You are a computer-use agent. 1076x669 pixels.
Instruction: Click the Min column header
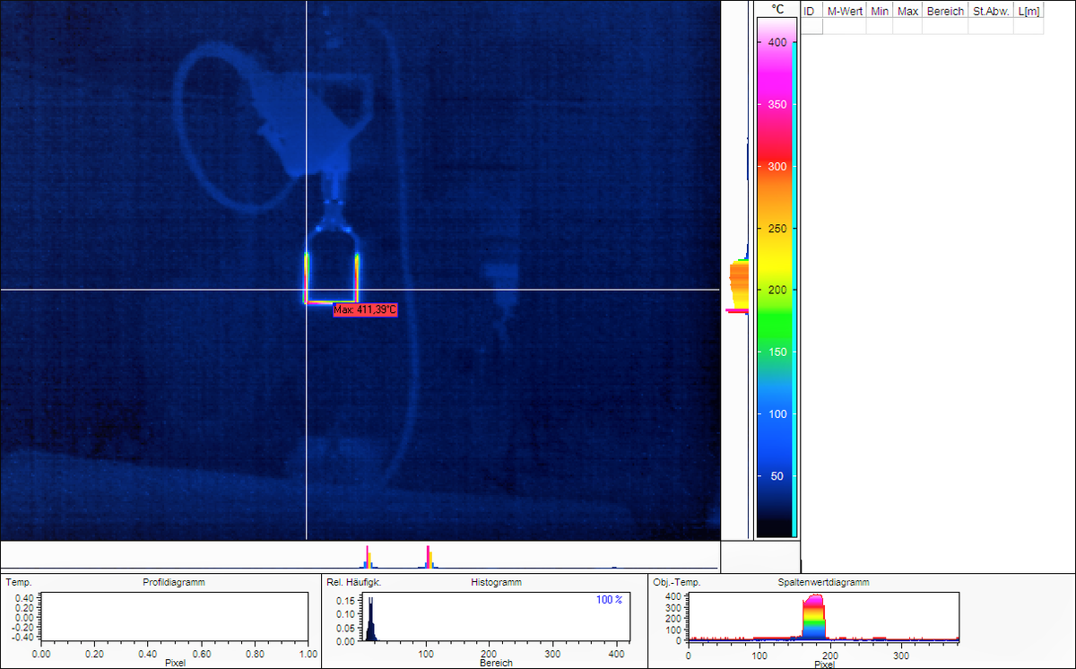coord(880,12)
